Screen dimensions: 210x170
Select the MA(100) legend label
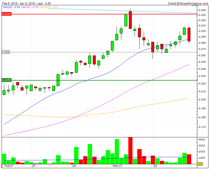click(45, 7)
